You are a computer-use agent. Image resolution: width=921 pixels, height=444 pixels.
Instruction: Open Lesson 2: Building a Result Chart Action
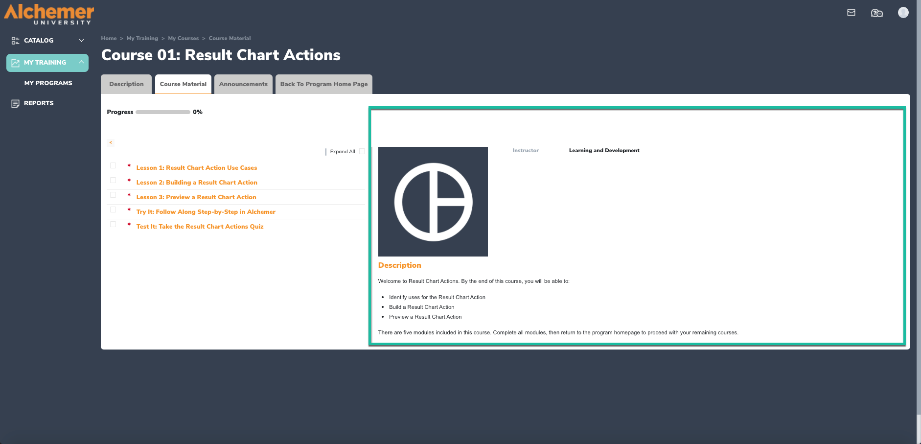pyautogui.click(x=197, y=183)
